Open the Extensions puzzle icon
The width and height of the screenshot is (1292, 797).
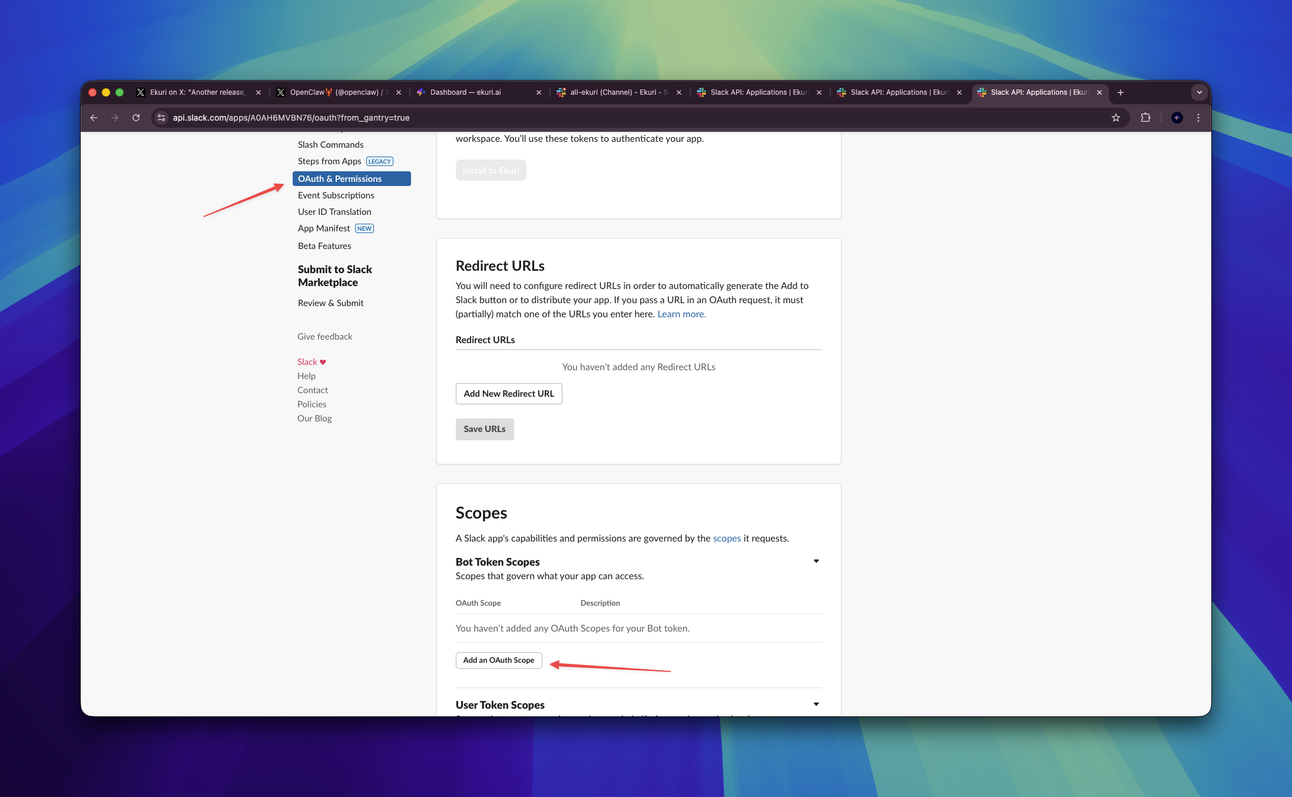click(x=1145, y=118)
